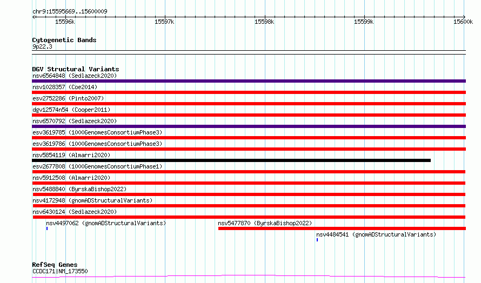The height and width of the screenshot is (283, 481).
Task: Click the red bar under nsv5912508
Action: [249, 183]
